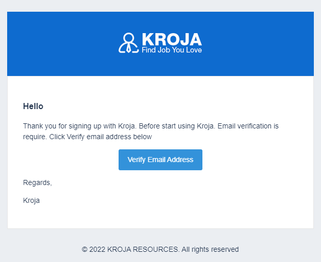Click the letter K of the KROJA logo
321x262 pixels.
click(x=148, y=39)
